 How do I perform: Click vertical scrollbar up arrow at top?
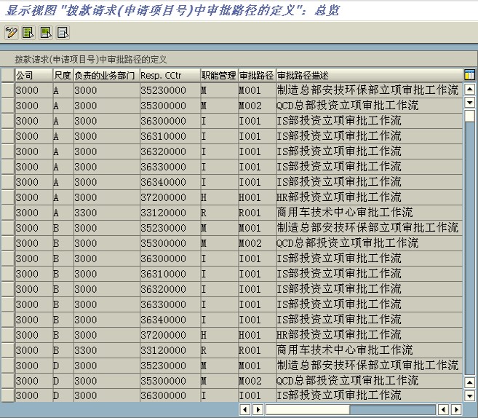(469, 90)
